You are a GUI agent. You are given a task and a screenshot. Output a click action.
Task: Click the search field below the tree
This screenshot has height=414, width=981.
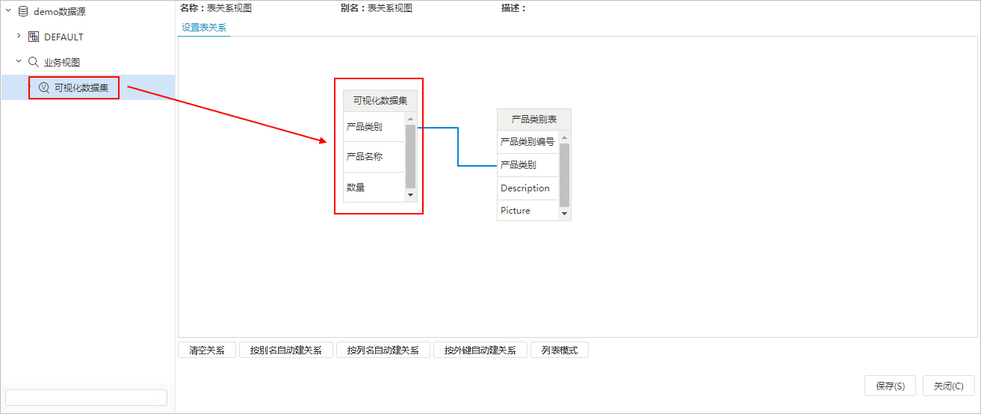[87, 397]
